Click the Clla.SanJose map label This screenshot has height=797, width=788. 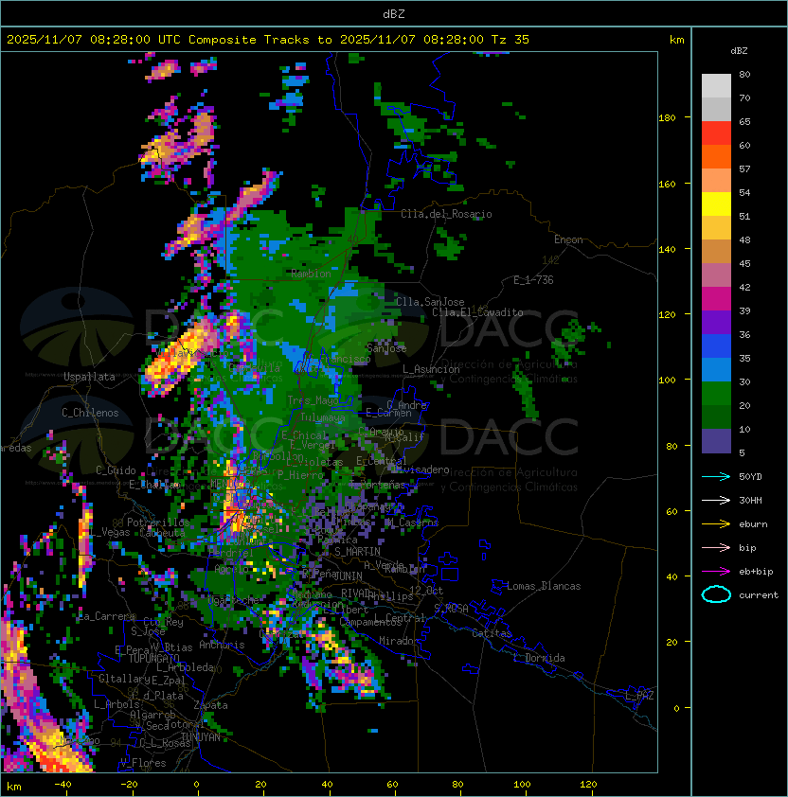(x=430, y=302)
